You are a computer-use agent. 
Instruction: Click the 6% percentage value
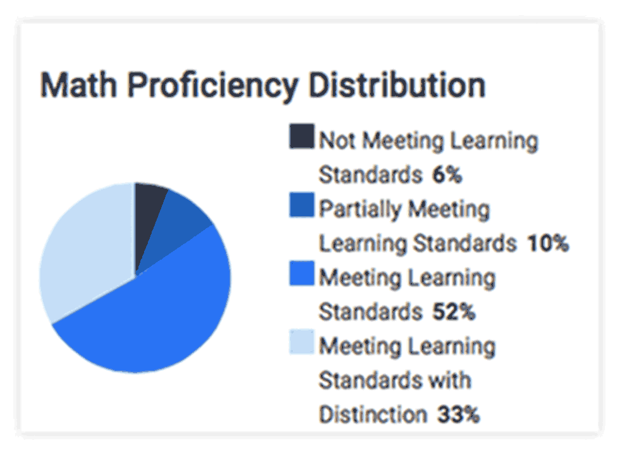(x=447, y=175)
